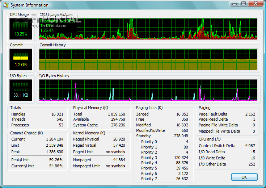Click the Threads value 645
This screenshot has height=188, width=266.
(x=60, y=119)
